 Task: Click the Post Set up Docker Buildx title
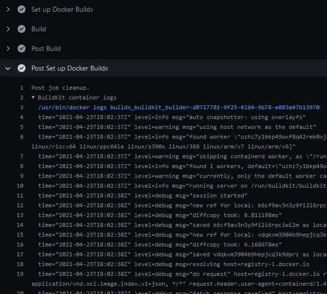tap(70, 68)
